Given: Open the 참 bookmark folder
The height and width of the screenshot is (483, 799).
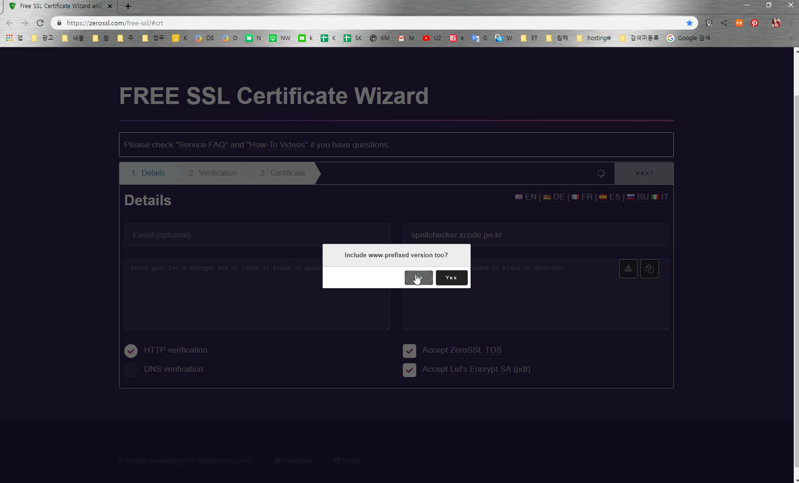Looking at the screenshot, I should [x=101, y=38].
